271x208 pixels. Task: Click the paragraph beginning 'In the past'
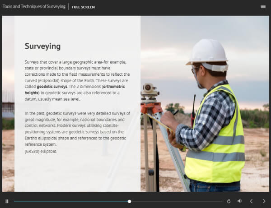[77, 129]
